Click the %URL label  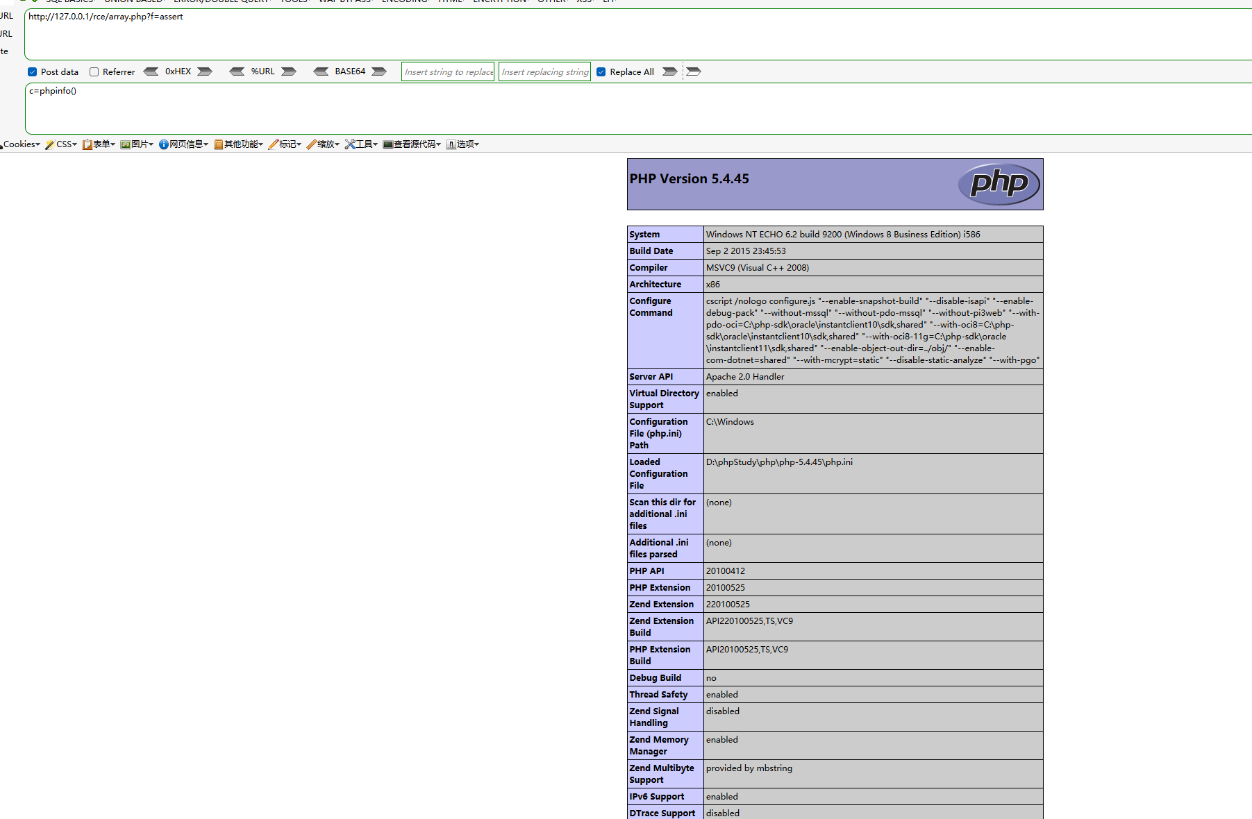pyautogui.click(x=263, y=71)
